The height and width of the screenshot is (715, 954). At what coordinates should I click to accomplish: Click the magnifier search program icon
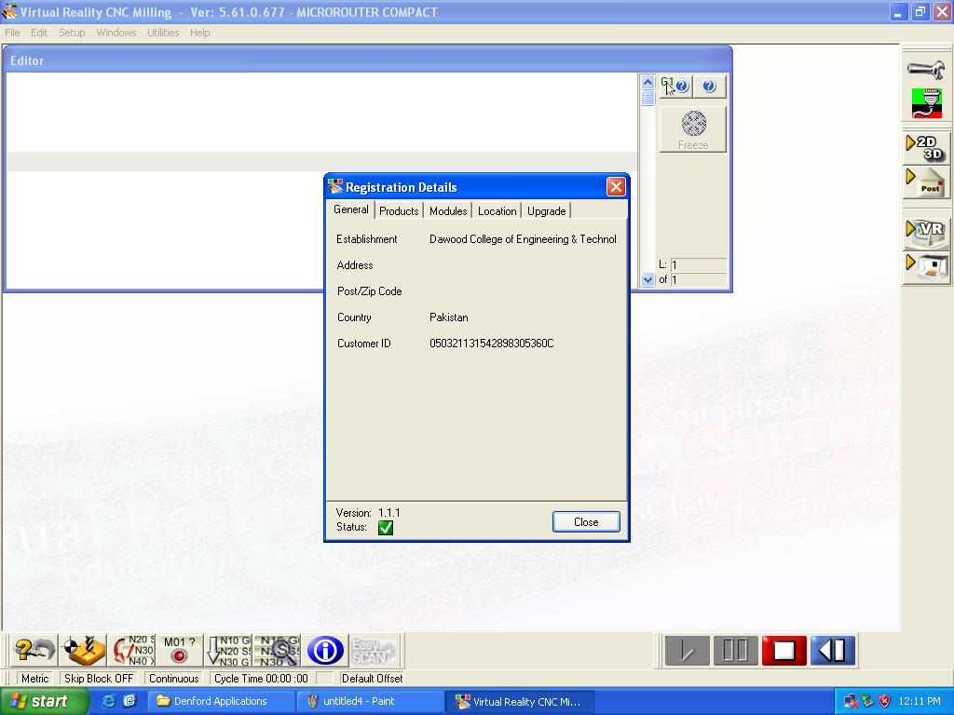point(277,651)
